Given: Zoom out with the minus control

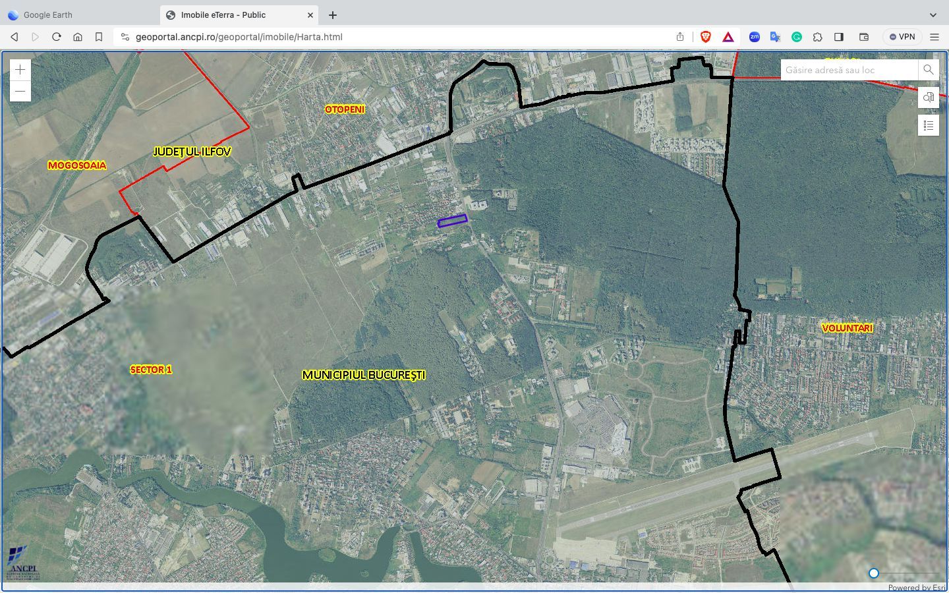Looking at the screenshot, I should (20, 91).
